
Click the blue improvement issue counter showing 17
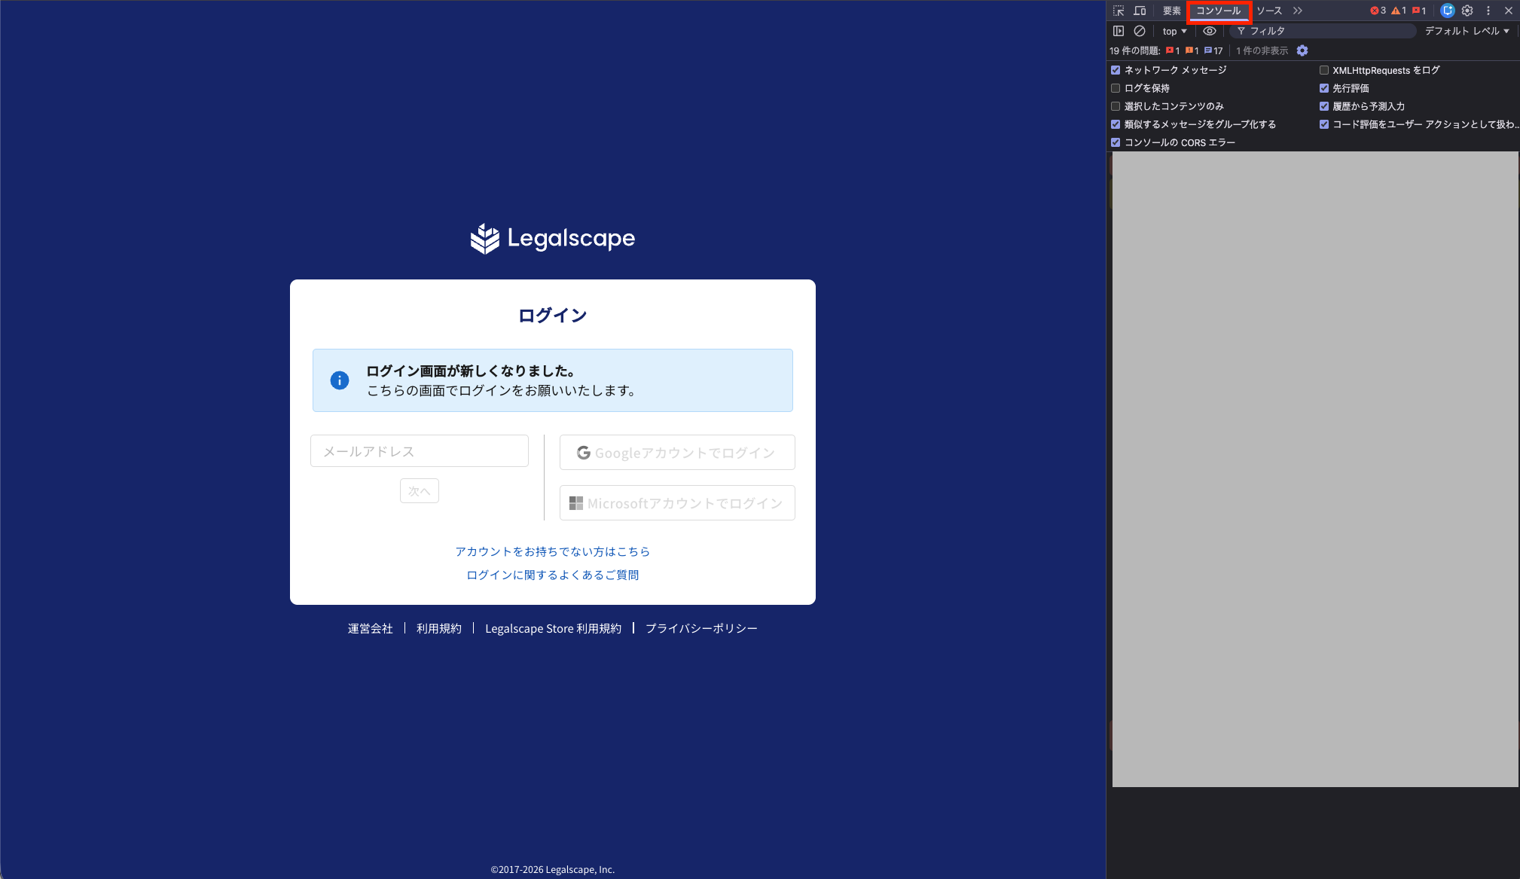[x=1213, y=50]
